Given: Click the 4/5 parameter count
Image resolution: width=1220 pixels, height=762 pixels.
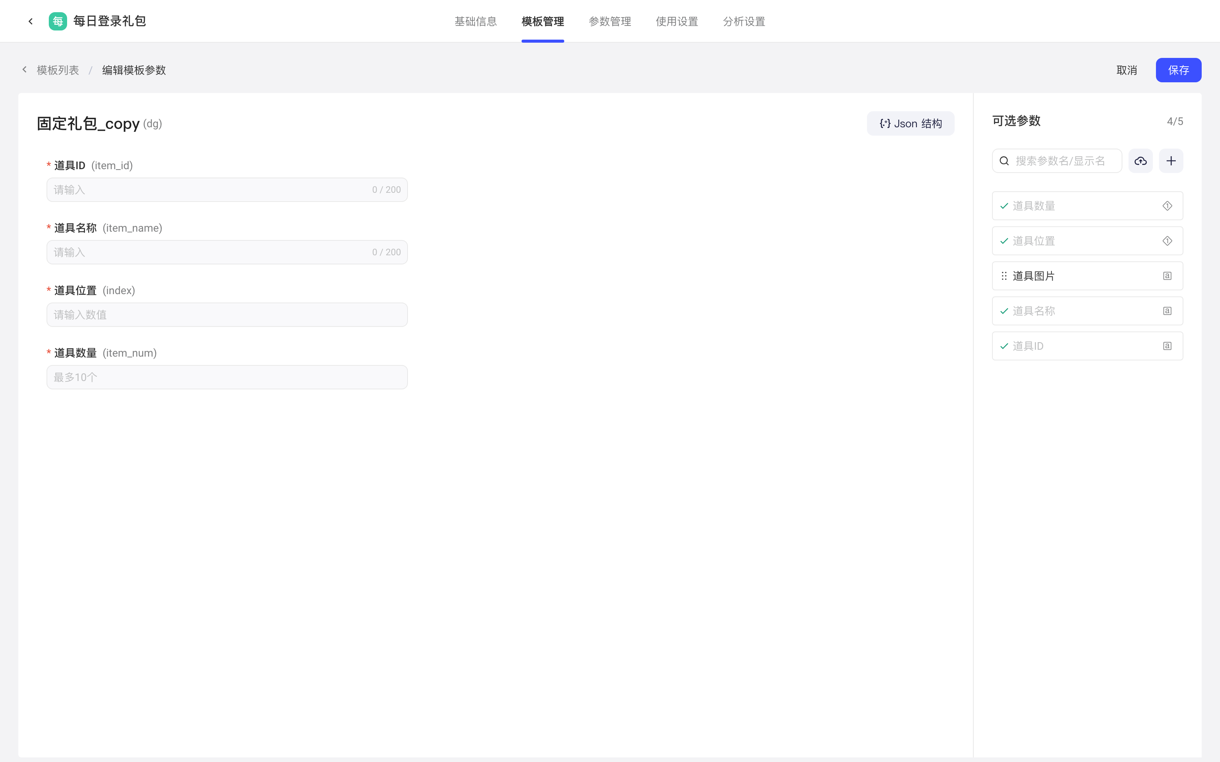Looking at the screenshot, I should [x=1175, y=122].
